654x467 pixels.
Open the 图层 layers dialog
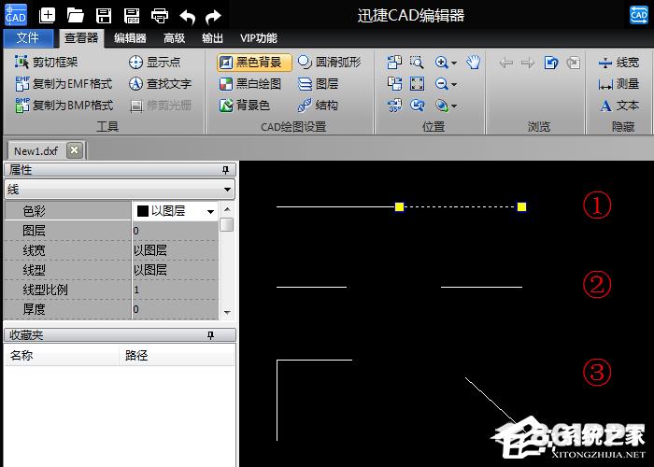319,84
